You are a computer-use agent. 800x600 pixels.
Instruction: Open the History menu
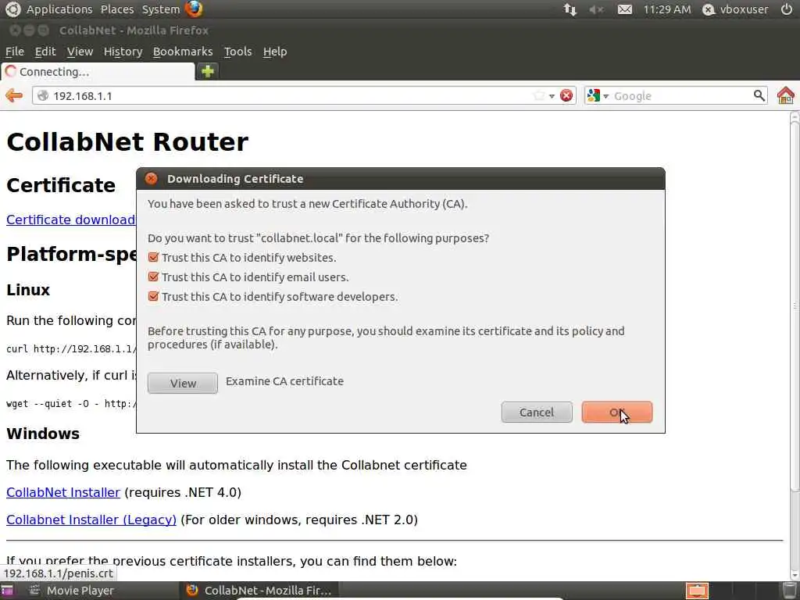point(123,52)
